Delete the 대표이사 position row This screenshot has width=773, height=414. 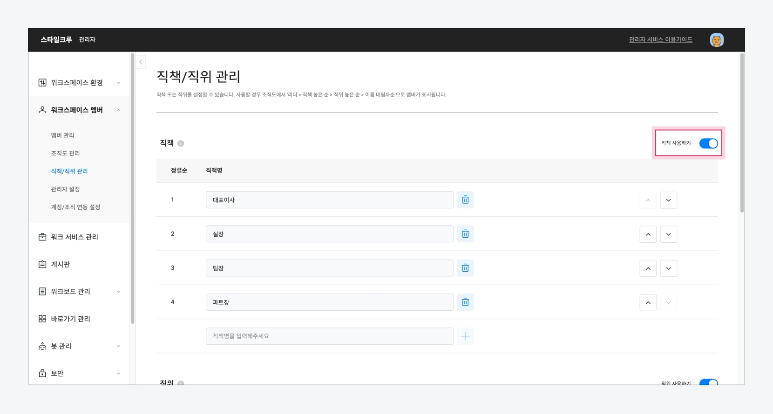pyautogui.click(x=465, y=200)
